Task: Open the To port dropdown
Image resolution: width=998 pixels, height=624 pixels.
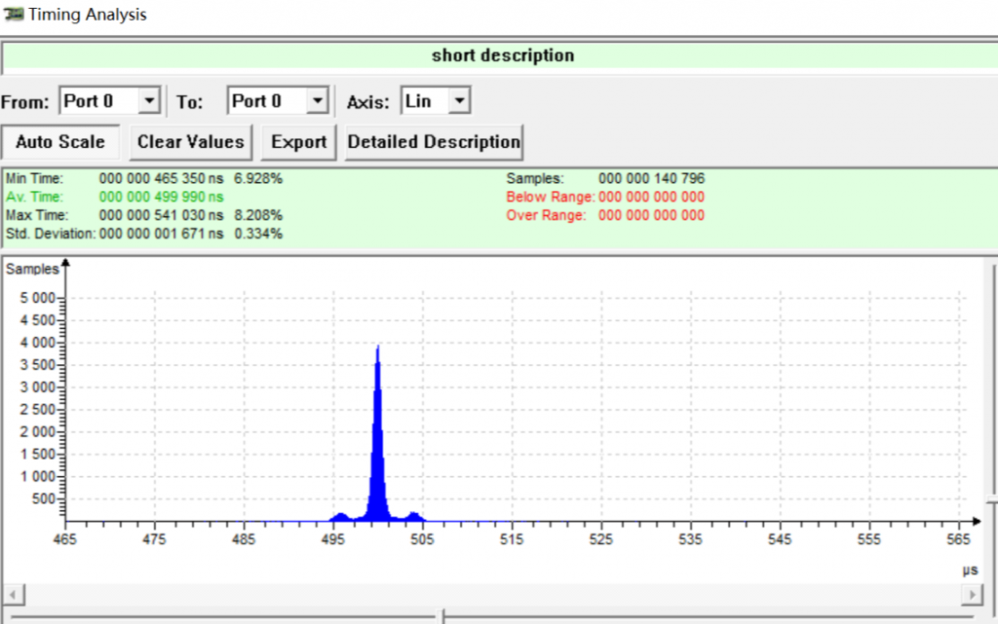Action: 317,100
